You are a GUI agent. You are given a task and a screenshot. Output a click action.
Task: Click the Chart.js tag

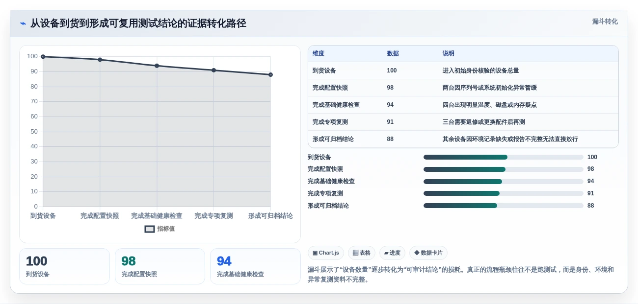point(326,253)
